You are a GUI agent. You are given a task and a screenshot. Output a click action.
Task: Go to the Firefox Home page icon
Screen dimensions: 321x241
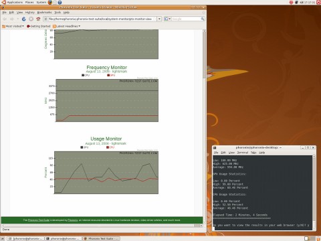tap(38, 19)
